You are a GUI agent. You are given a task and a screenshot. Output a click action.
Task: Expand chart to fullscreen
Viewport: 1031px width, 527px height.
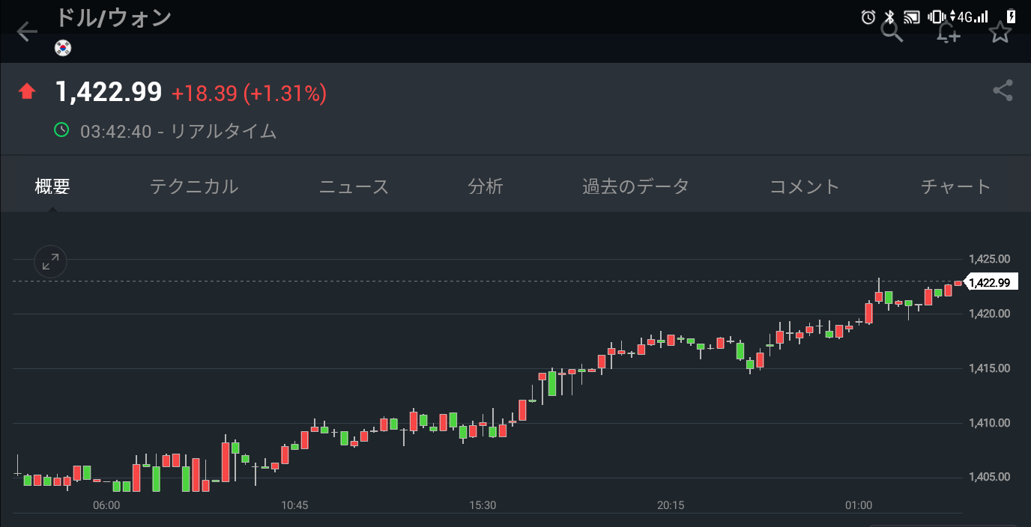tap(51, 261)
